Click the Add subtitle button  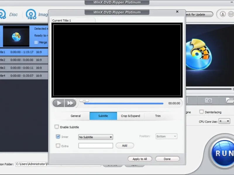[125, 146]
